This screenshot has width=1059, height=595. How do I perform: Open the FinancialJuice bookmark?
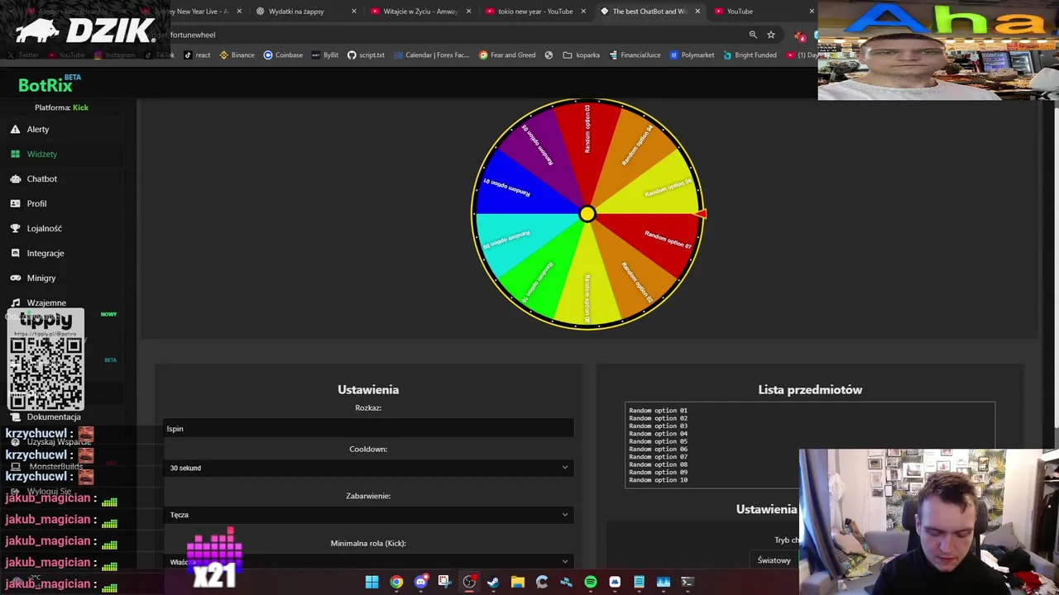point(635,55)
